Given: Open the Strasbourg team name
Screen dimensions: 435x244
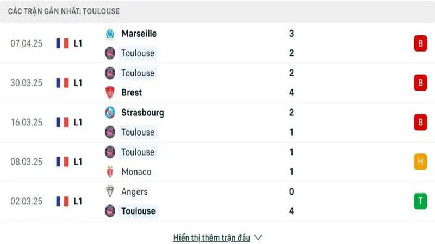Looking at the screenshot, I should pos(142,113).
